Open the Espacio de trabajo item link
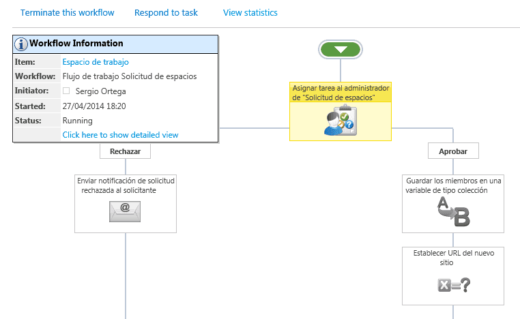 coord(96,62)
